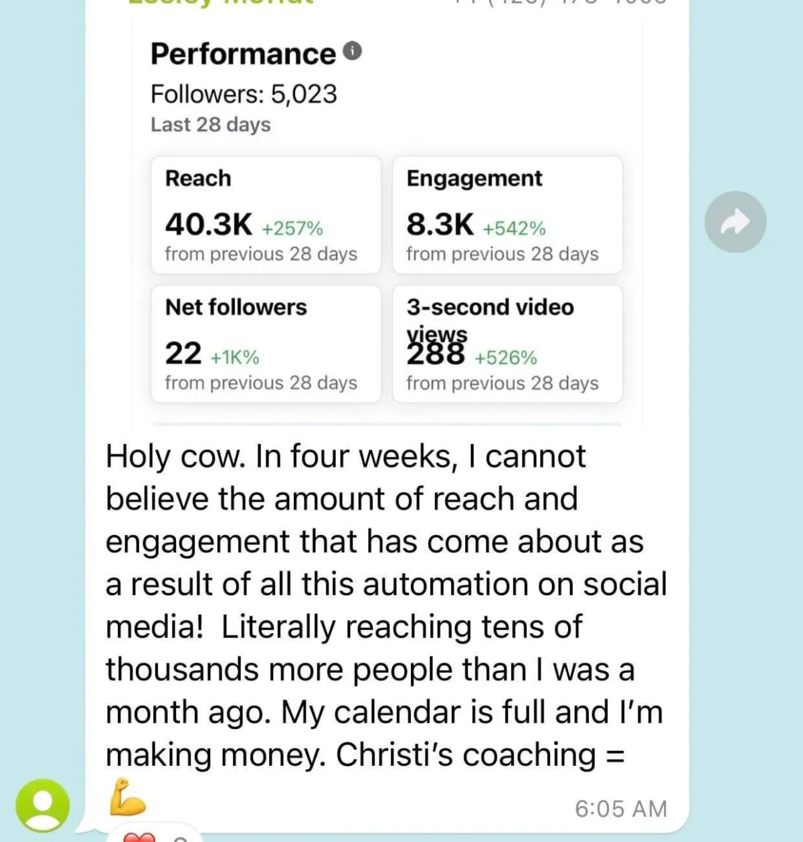The image size is (803, 842).
Task: Open the Reach 40.3K metric card
Action: tap(266, 215)
